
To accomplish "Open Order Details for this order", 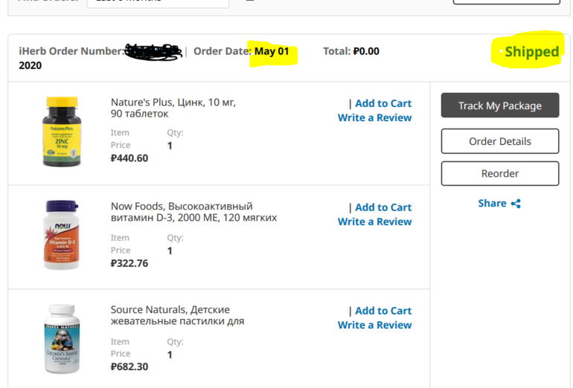I will (x=499, y=141).
